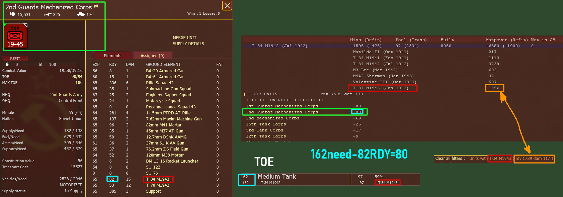Viewport: 563px width, 197px height.
Task: Select M3 Lee (Mar 1942) row
Action: (x=375, y=70)
